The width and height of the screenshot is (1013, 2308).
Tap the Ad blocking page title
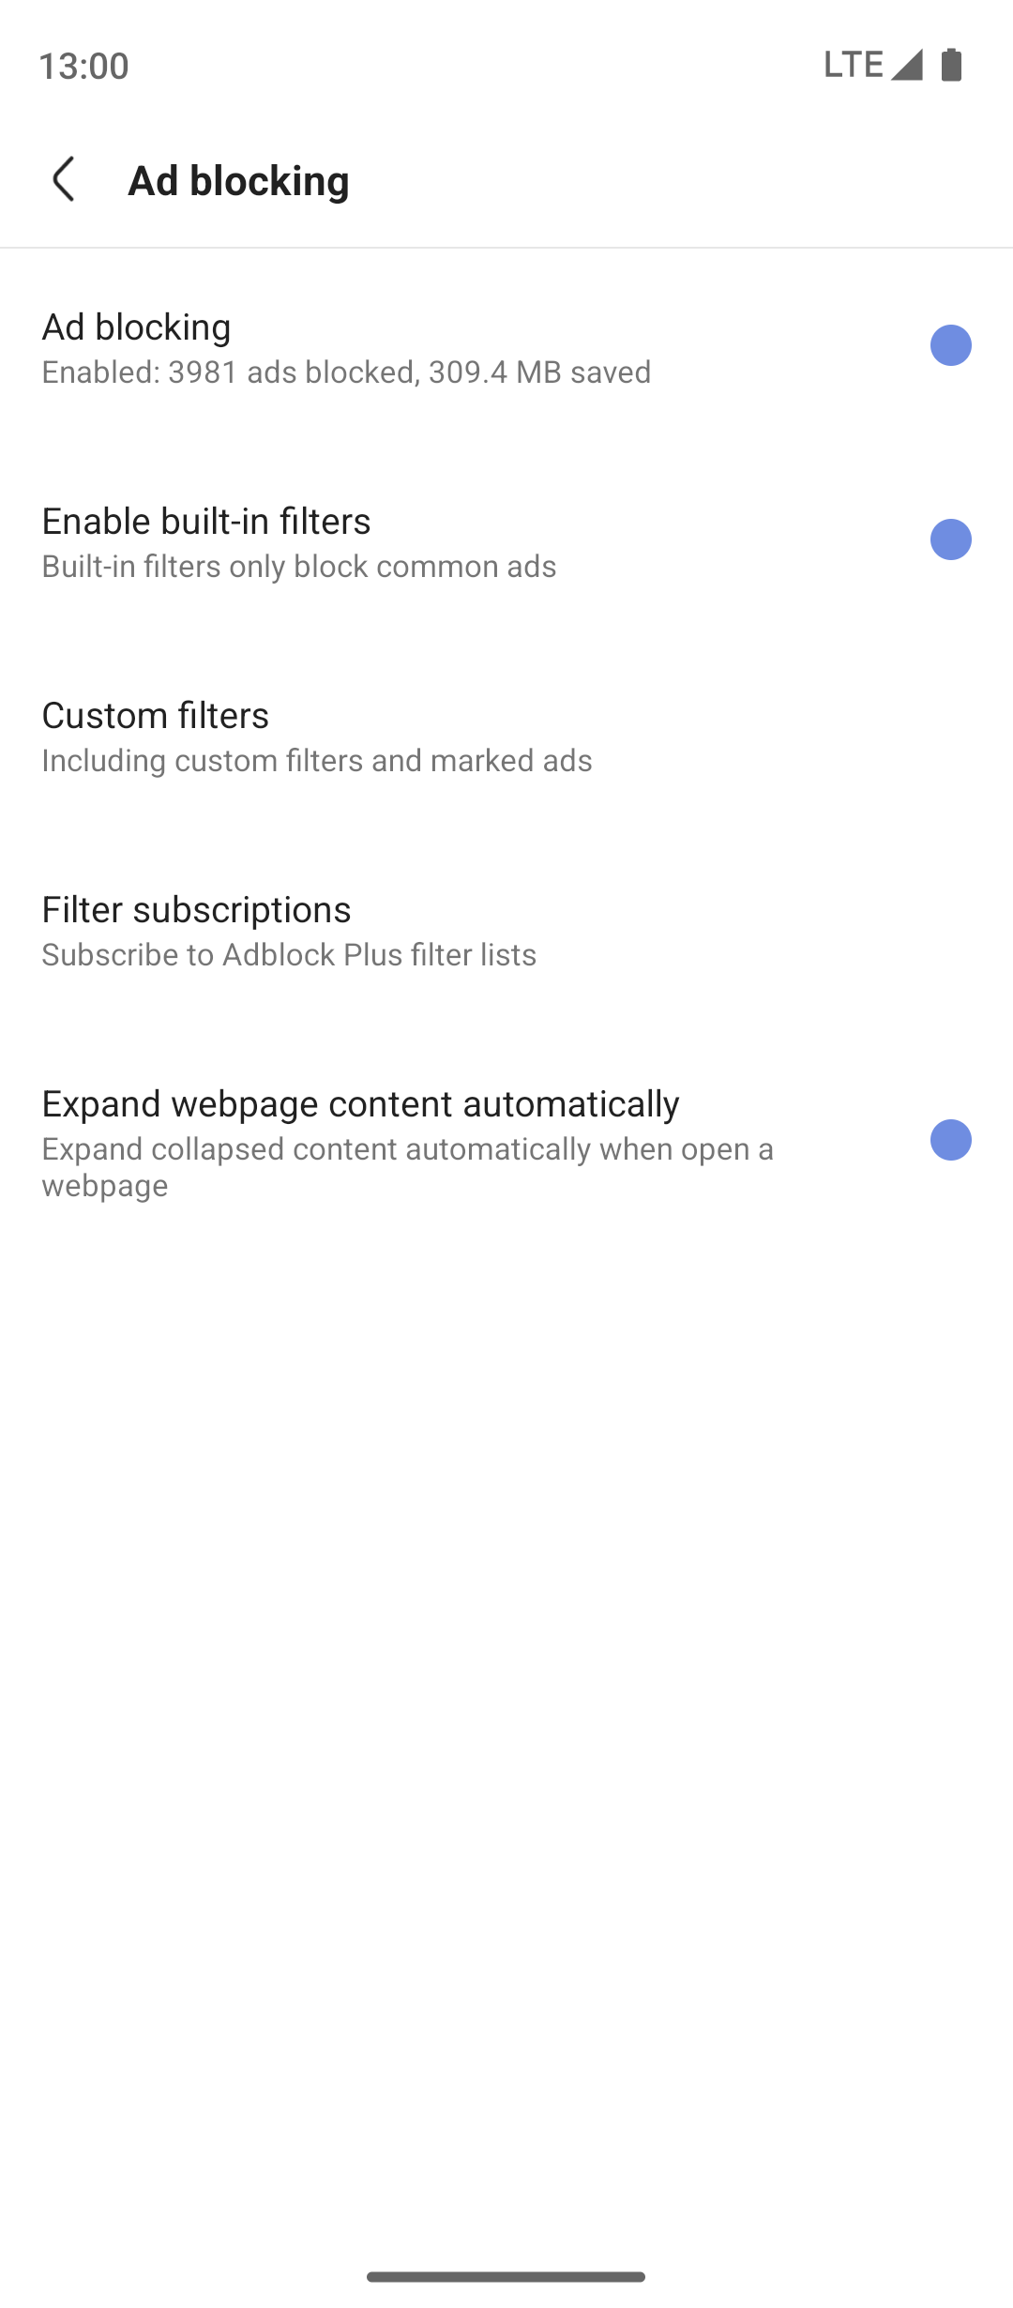pyautogui.click(x=238, y=180)
